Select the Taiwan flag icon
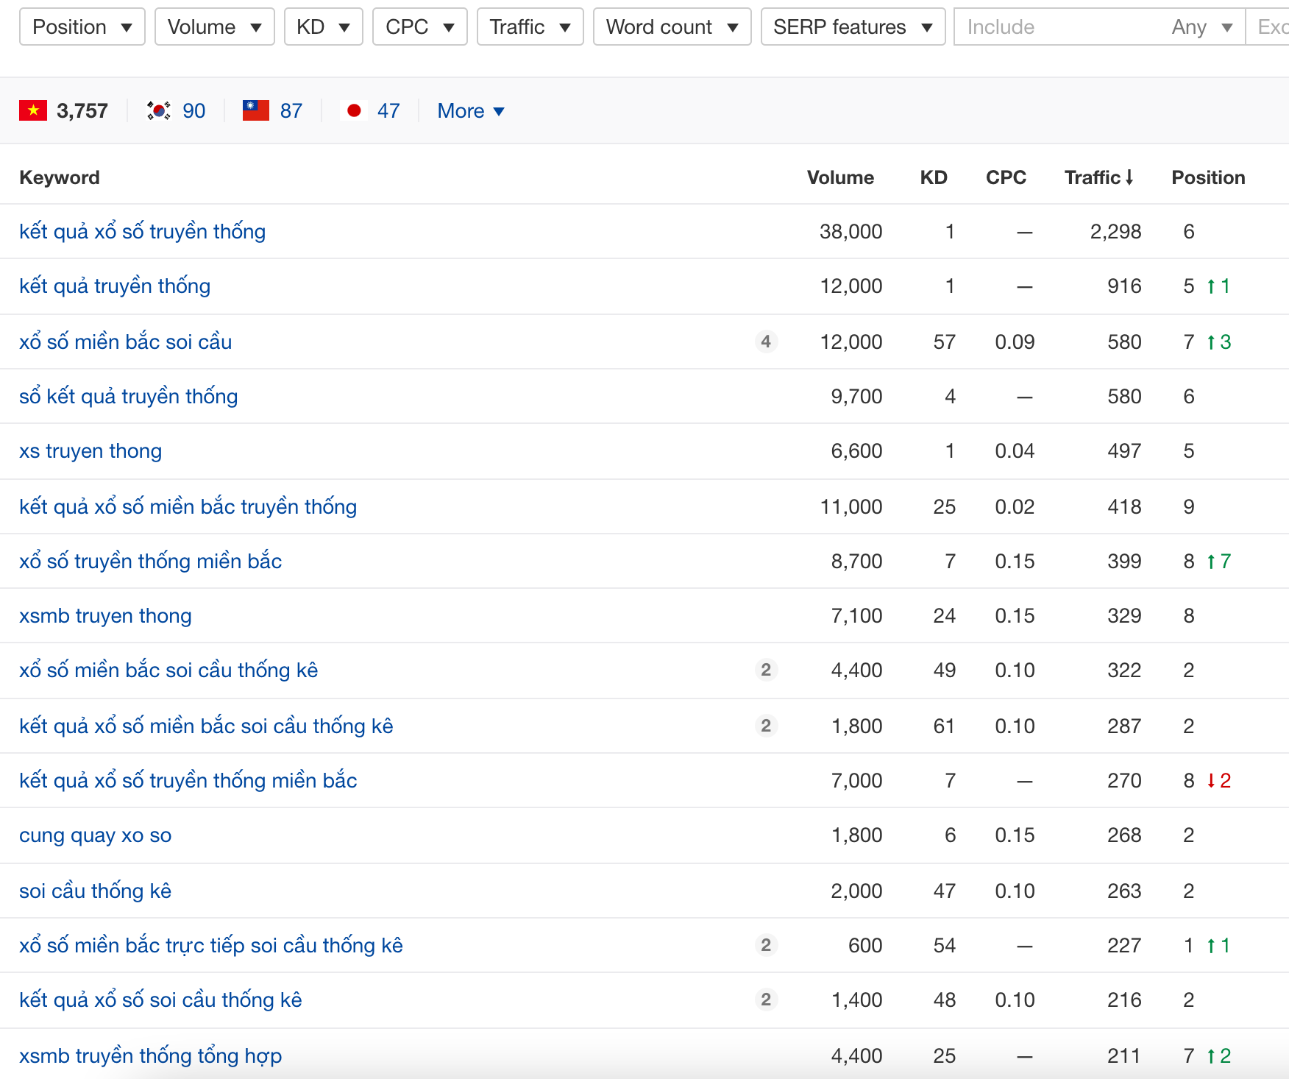The image size is (1289, 1079). (256, 110)
